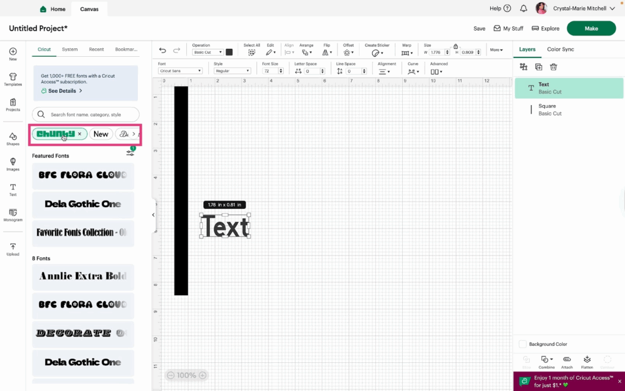Viewport: 625px width, 391px height.
Task: Open the font filter settings icon
Action: point(131,152)
